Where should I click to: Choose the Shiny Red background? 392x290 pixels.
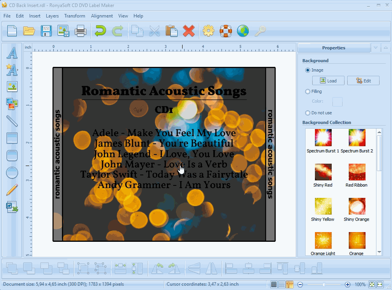323,175
